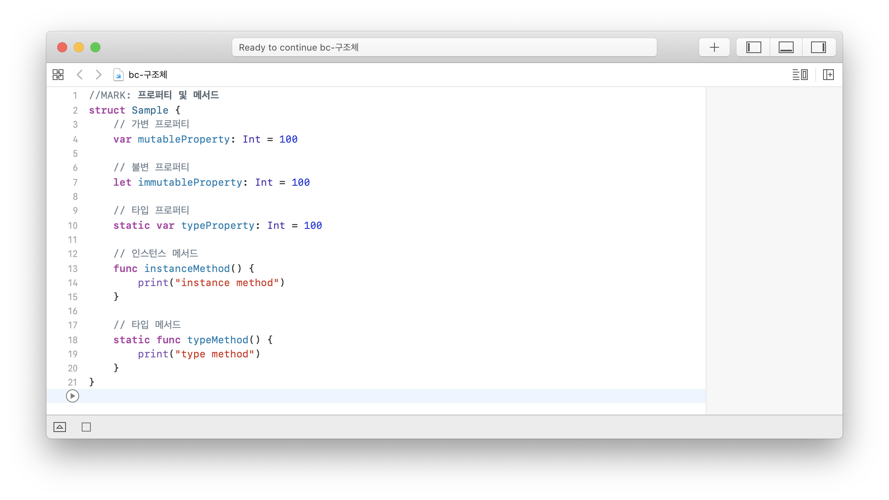Click the Swift playground file icon
Viewport: 889px width, 500px height.
point(118,75)
